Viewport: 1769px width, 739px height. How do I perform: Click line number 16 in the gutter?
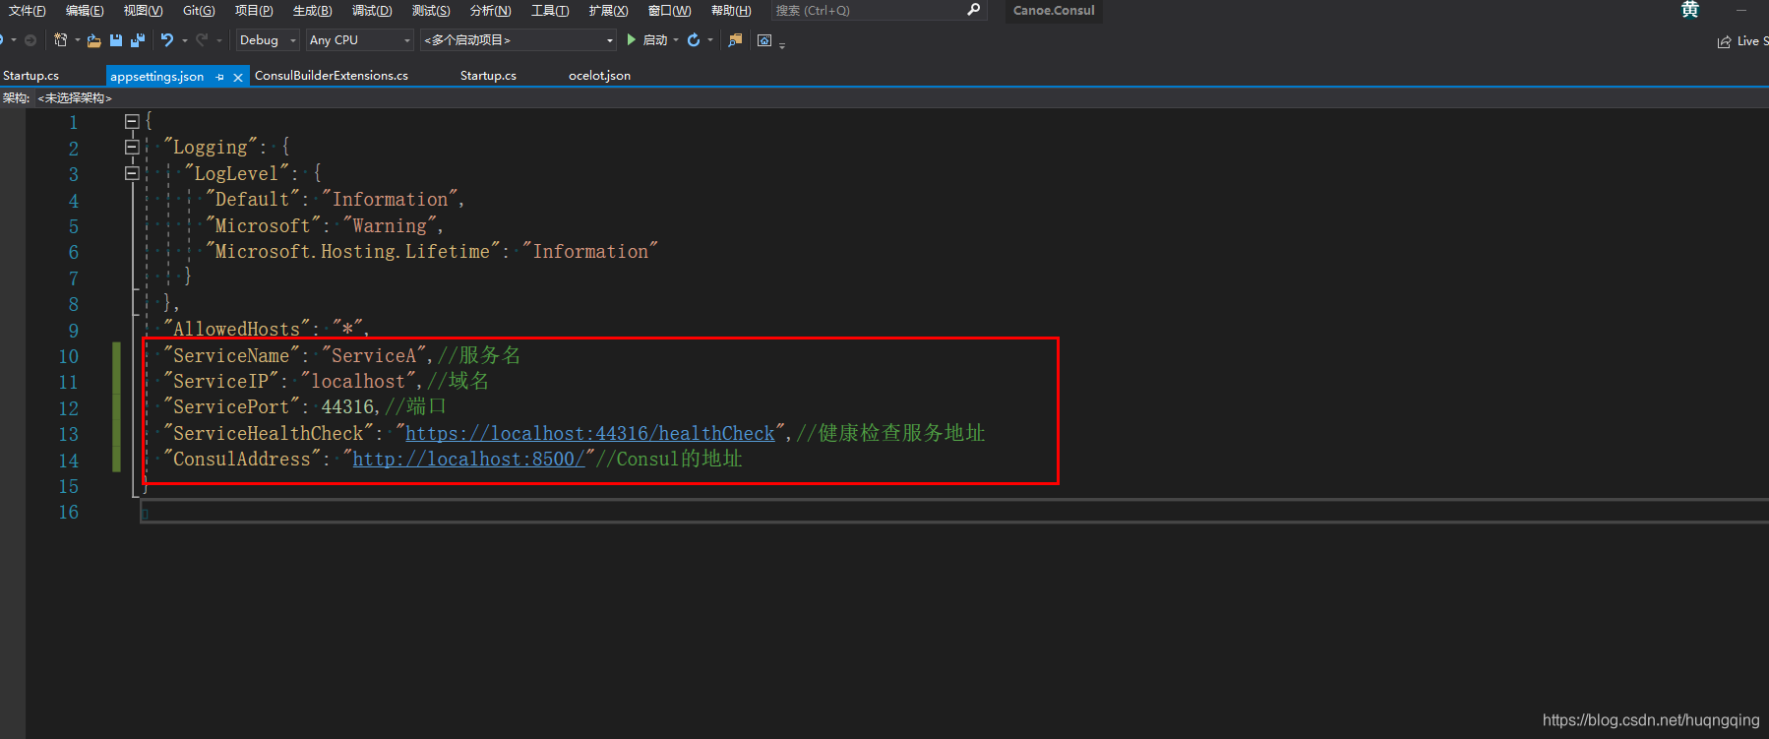(68, 512)
